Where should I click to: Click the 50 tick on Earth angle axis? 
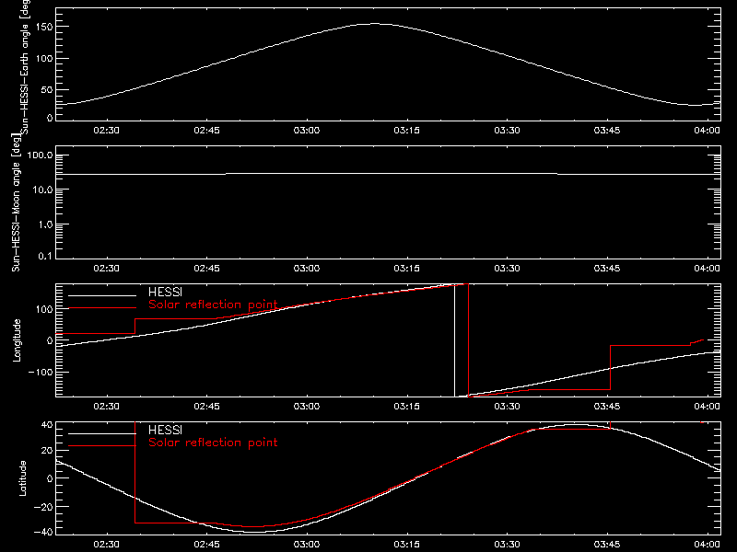[x=47, y=89]
